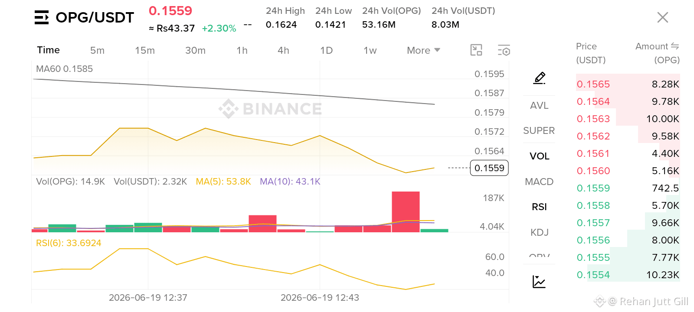Image resolution: width=694 pixels, height=312 pixels.
Task: Open chart fullscreen expand icon
Action: click(476, 50)
